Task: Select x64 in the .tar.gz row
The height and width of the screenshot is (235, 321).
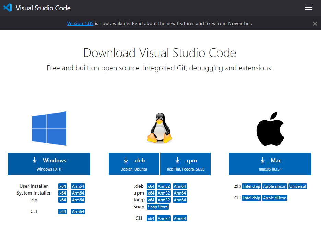Action: pyautogui.click(x=151, y=200)
